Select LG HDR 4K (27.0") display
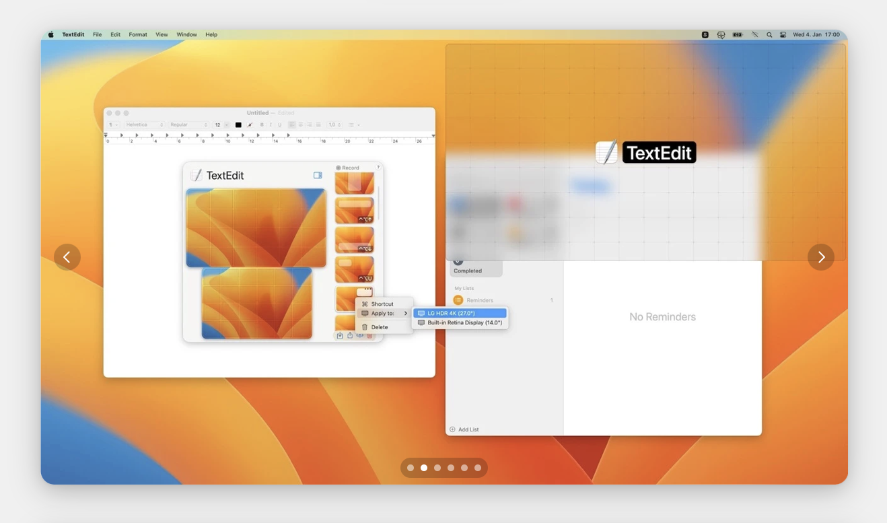 click(x=460, y=313)
